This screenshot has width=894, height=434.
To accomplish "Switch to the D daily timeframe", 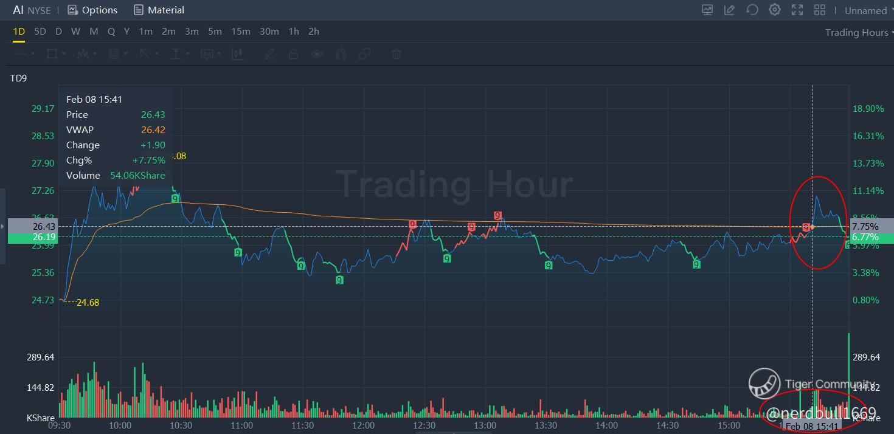I will click(58, 32).
